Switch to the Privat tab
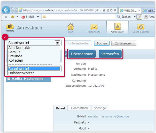This screenshot has height=133, width=156. pyautogui.click(x=61, y=108)
